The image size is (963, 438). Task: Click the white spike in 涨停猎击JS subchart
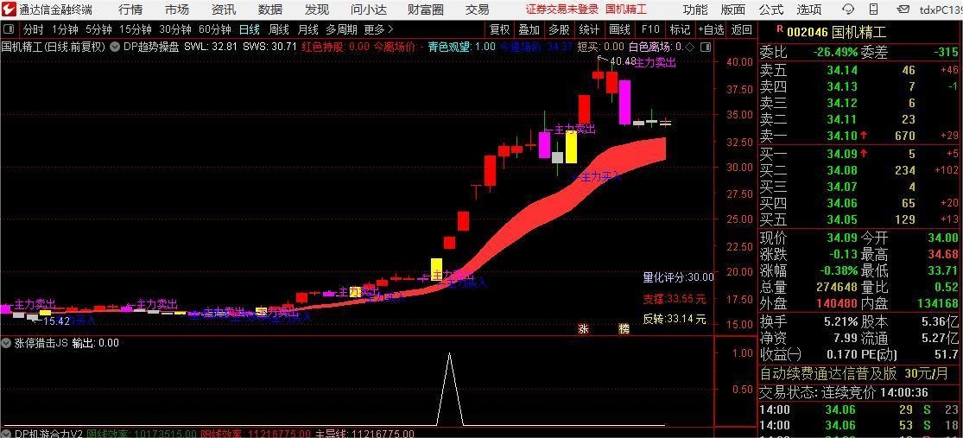[x=450, y=389]
